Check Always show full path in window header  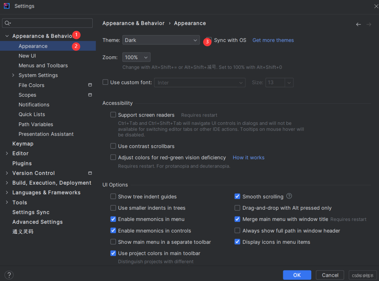237,231
